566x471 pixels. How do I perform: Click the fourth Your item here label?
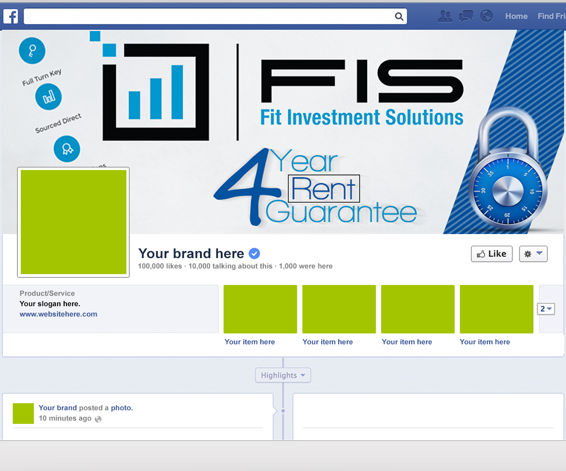485,342
